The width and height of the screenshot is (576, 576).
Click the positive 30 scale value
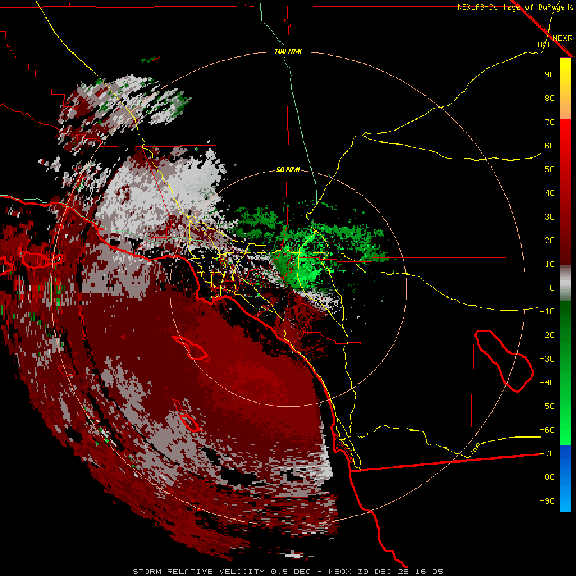(550, 217)
